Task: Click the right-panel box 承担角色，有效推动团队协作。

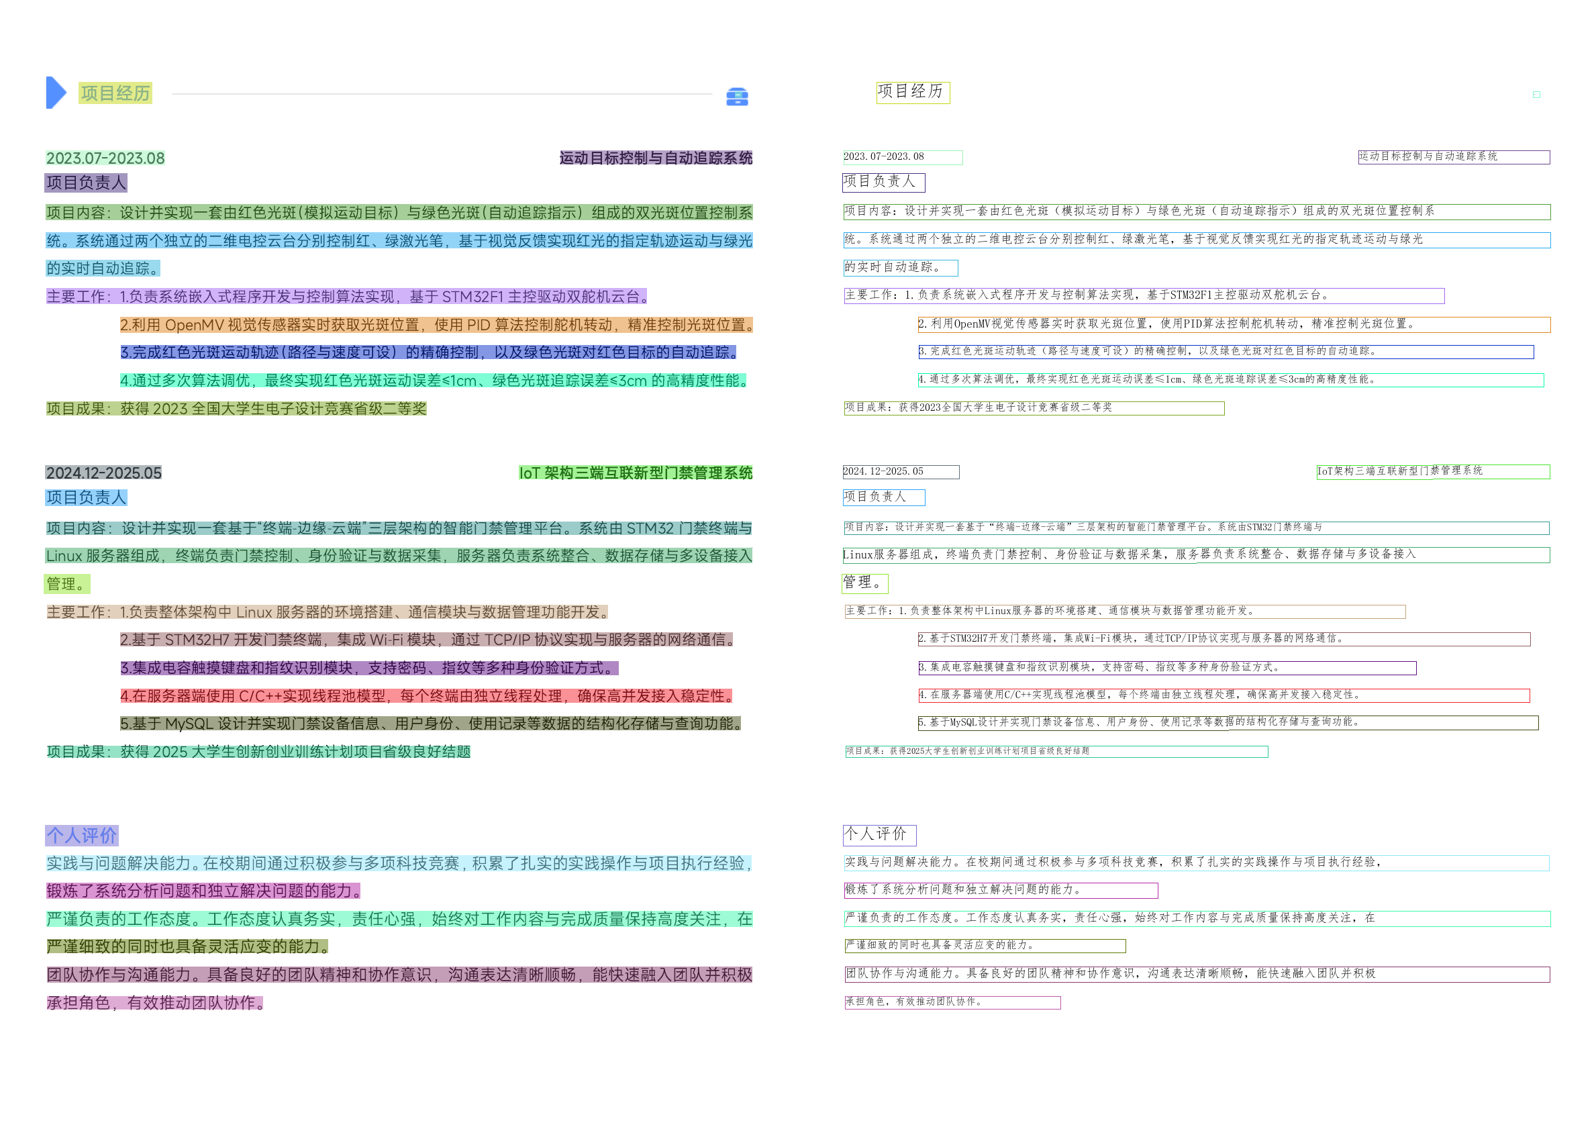Action: [952, 1003]
